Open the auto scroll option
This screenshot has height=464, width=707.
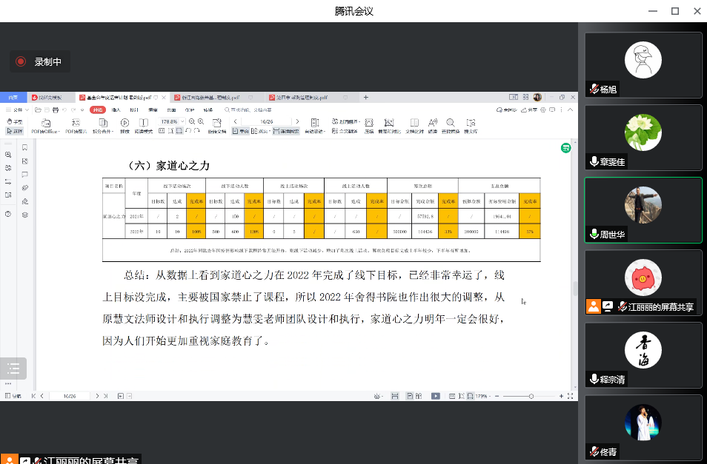(x=315, y=126)
